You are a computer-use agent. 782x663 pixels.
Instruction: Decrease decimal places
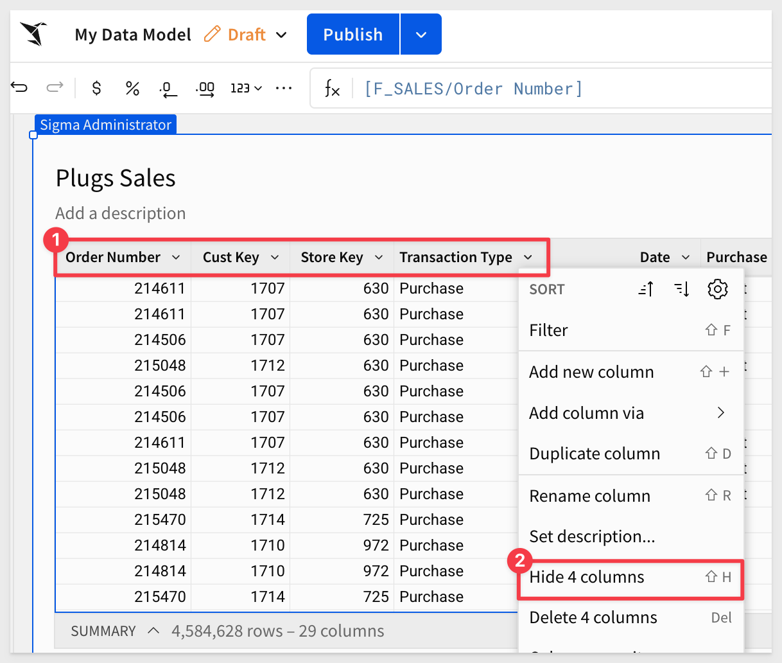click(x=168, y=89)
